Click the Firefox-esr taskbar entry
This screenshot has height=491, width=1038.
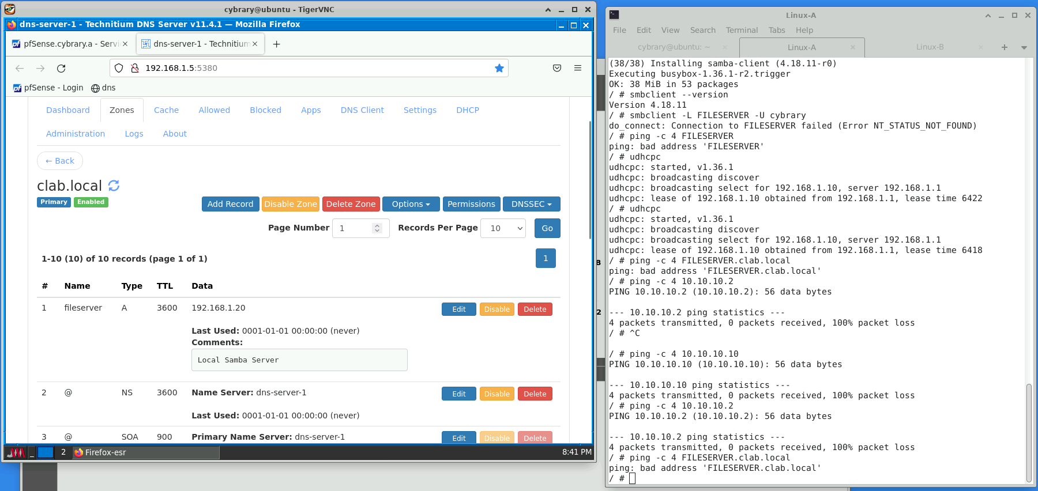point(145,452)
